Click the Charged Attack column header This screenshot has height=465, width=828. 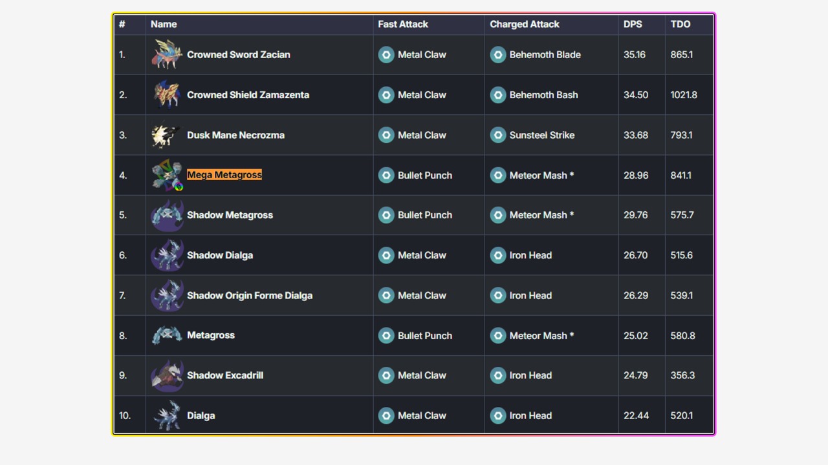pos(525,25)
